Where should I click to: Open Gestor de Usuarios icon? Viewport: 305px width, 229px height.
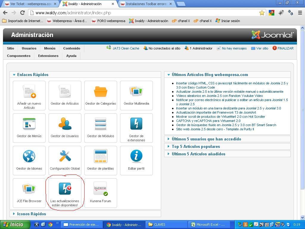[x=65, y=128]
